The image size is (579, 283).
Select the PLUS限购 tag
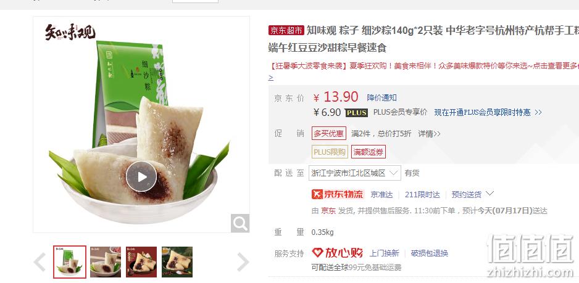point(330,152)
